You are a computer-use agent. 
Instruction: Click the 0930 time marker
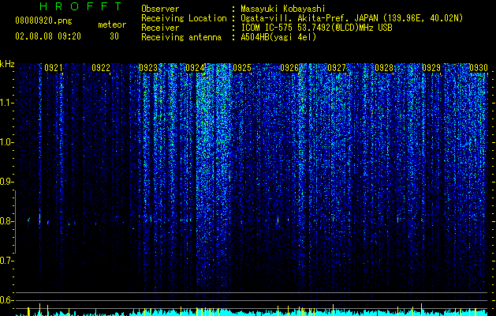coord(479,68)
